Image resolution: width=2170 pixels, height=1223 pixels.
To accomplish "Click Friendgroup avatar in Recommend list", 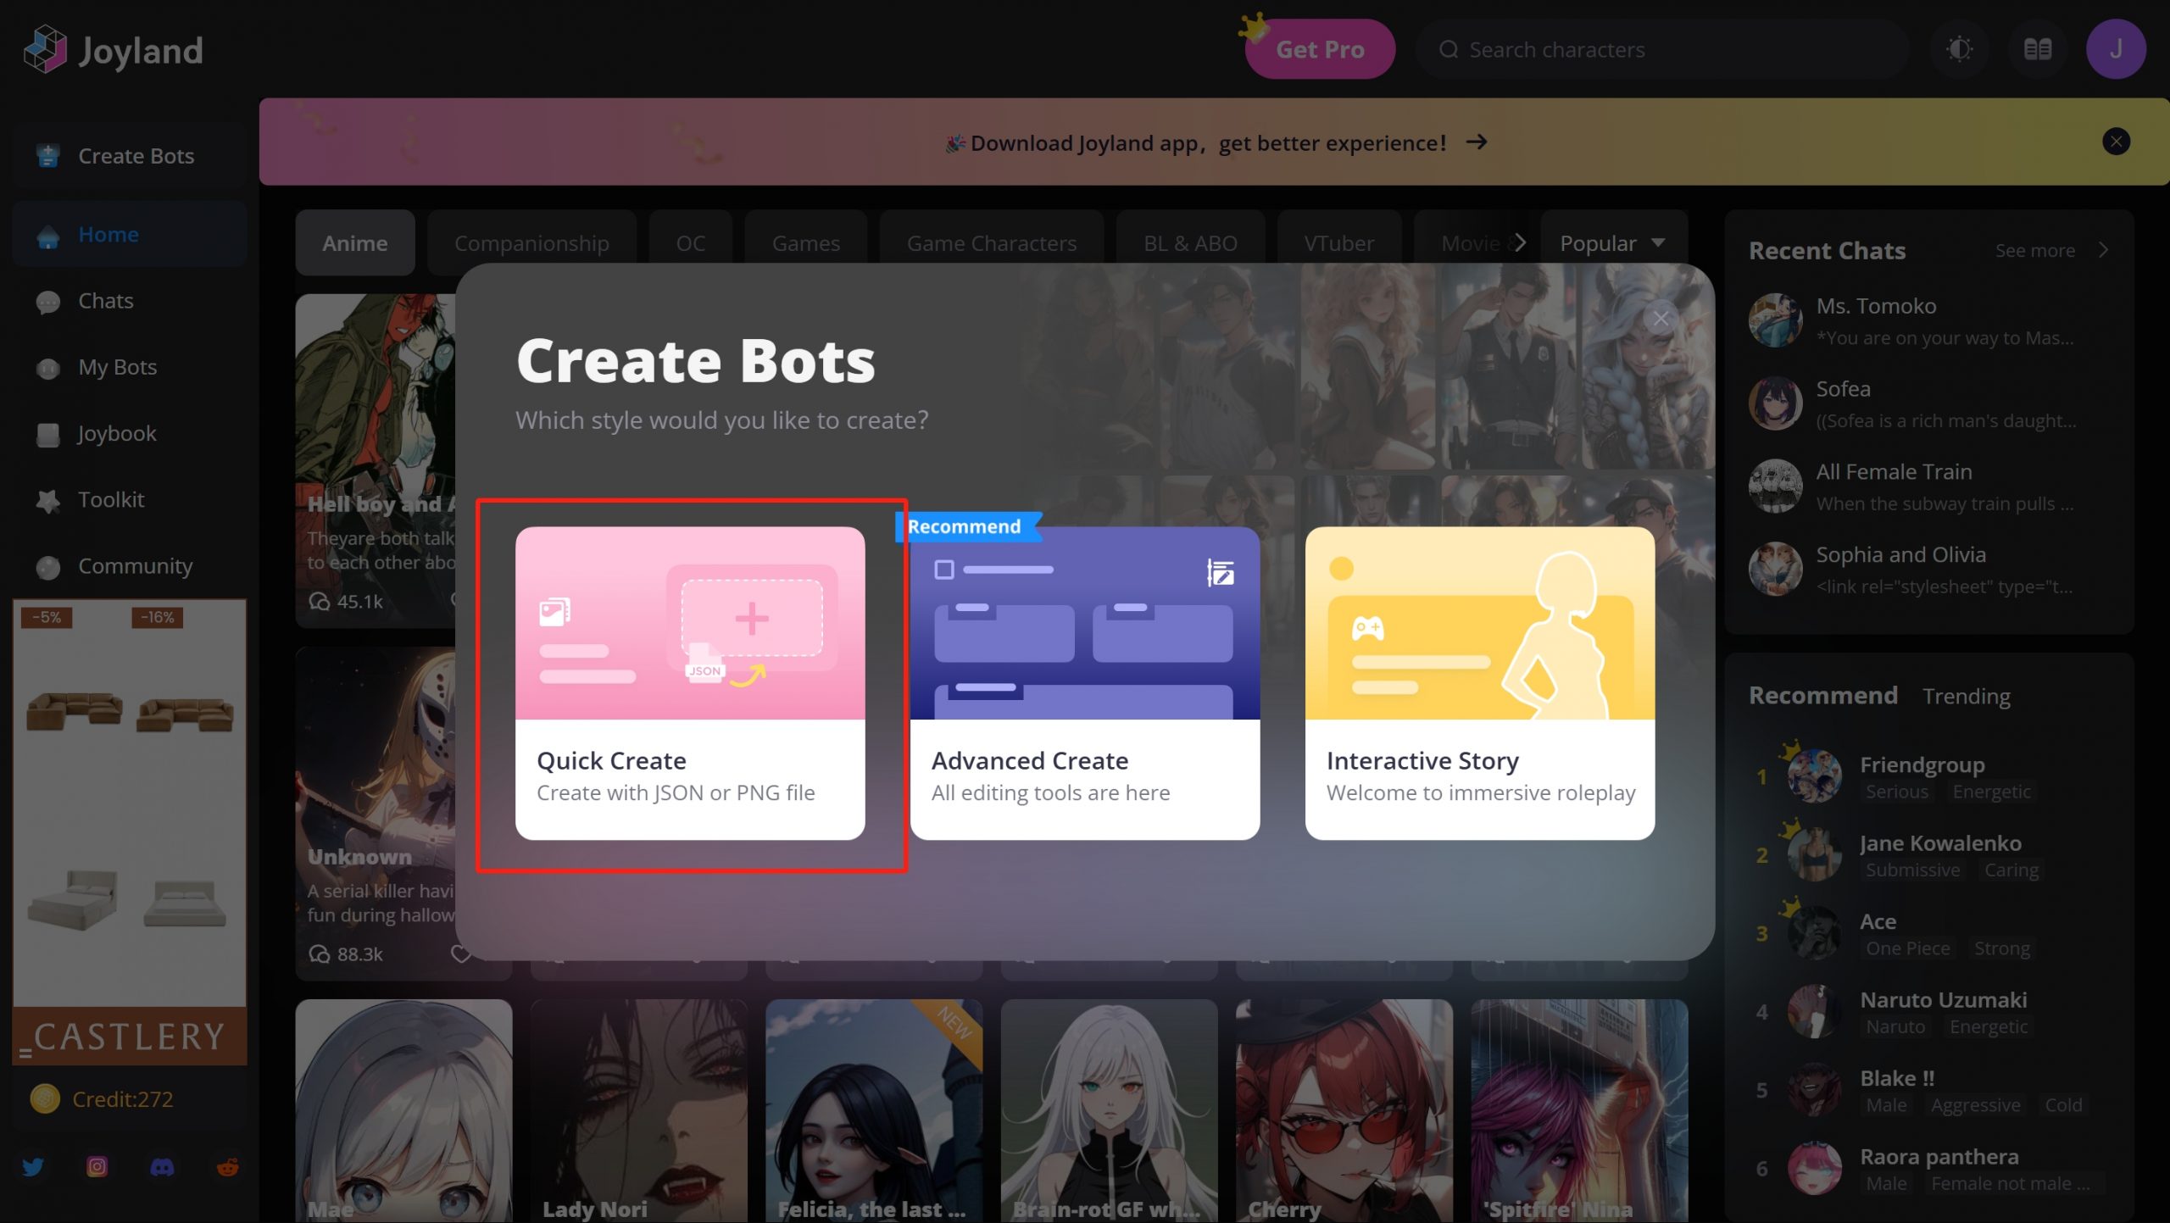I will click(x=1814, y=775).
